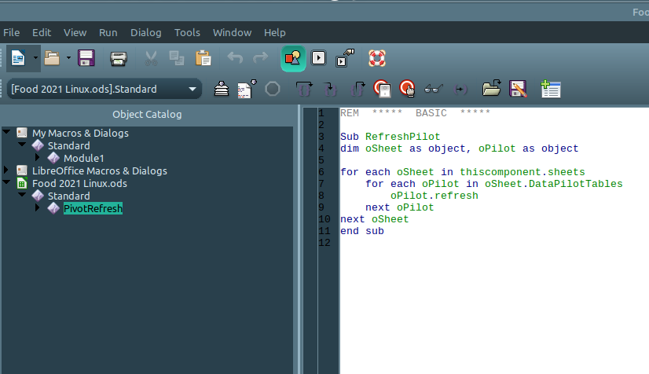Run the macro with the Run icon
The image size is (649, 374).
247,89
